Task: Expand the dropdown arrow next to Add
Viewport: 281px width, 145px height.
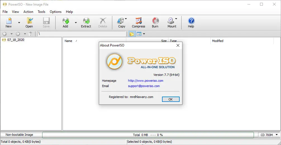Action: pyautogui.click(x=76, y=23)
